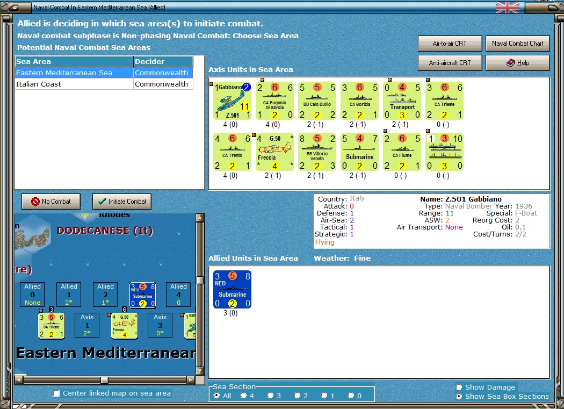Select the Axis Submarine unit

click(359, 152)
